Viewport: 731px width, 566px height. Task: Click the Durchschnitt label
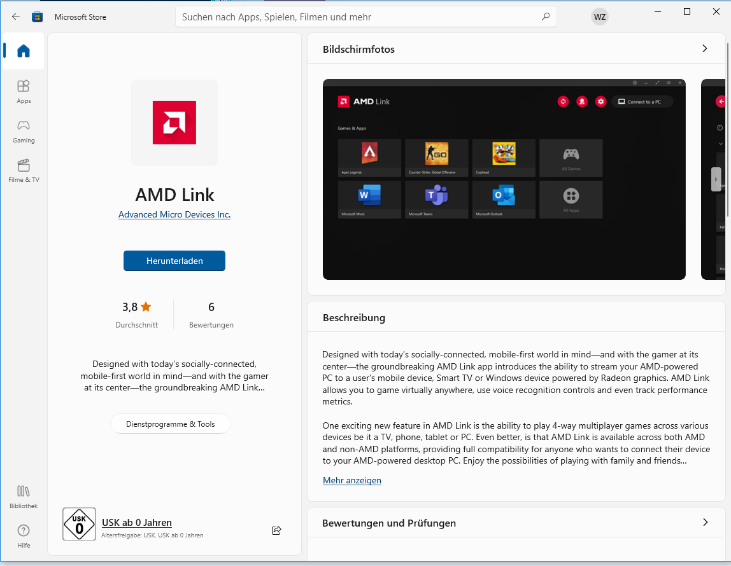[x=137, y=325]
